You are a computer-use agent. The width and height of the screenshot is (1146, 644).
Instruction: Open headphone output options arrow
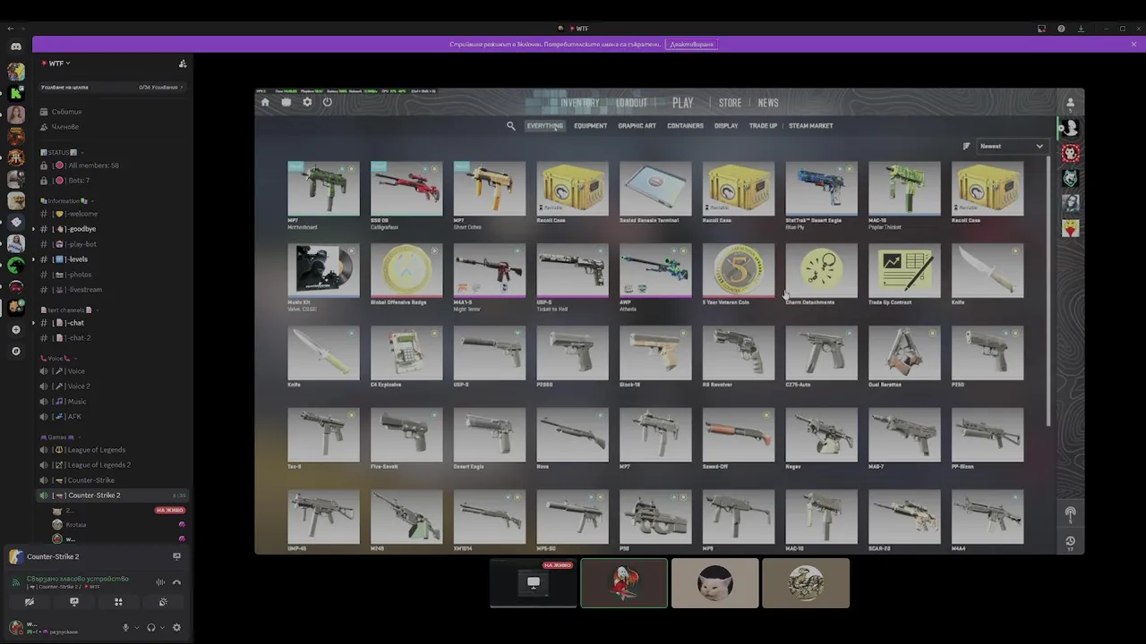tap(162, 628)
